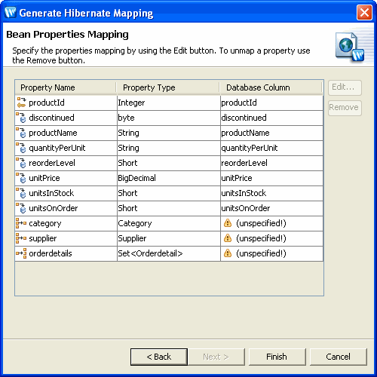Click the title bar application icon
Viewport: 377px width, 377px height.
pos(11,12)
